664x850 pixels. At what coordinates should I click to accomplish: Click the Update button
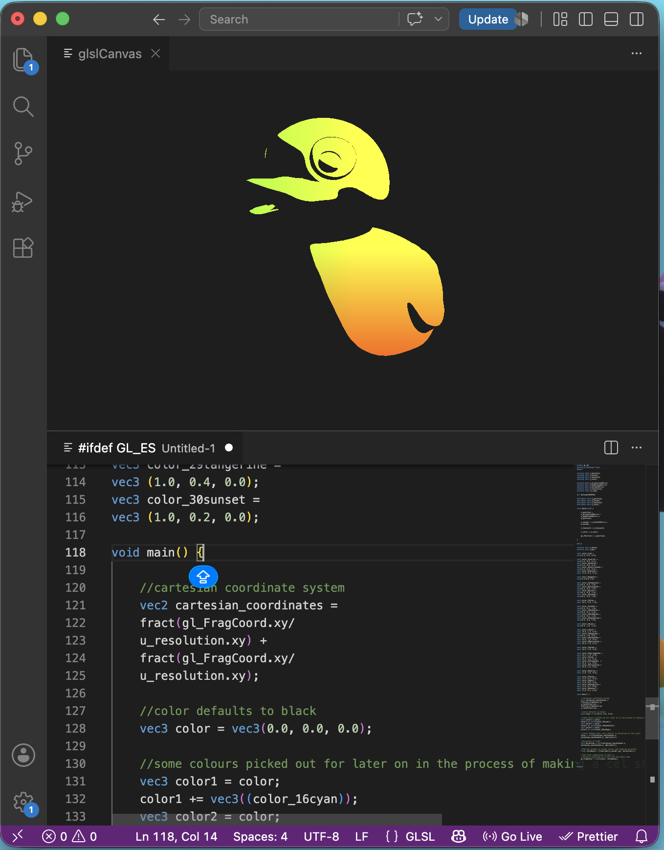click(x=488, y=20)
